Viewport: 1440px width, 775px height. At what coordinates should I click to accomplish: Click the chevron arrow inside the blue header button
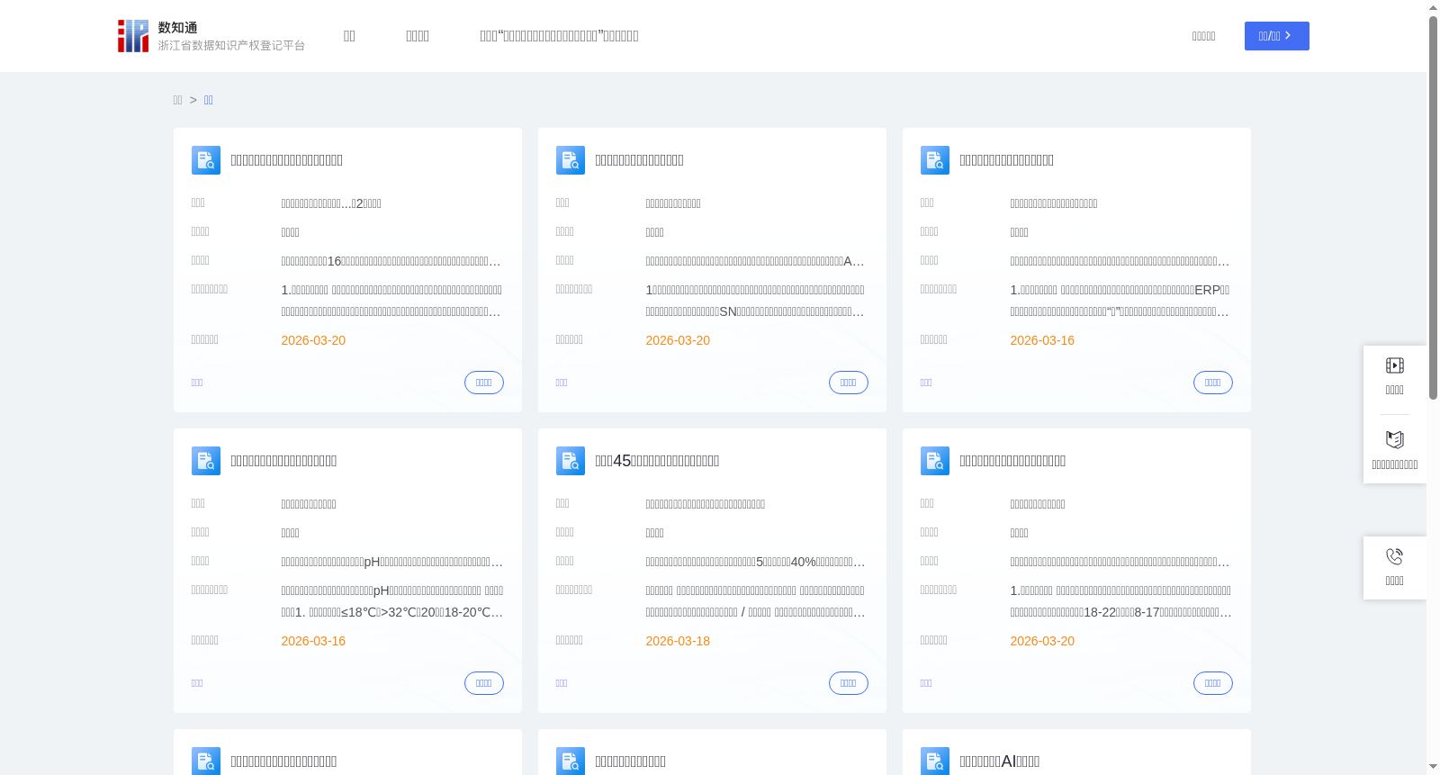pyautogui.click(x=1288, y=36)
